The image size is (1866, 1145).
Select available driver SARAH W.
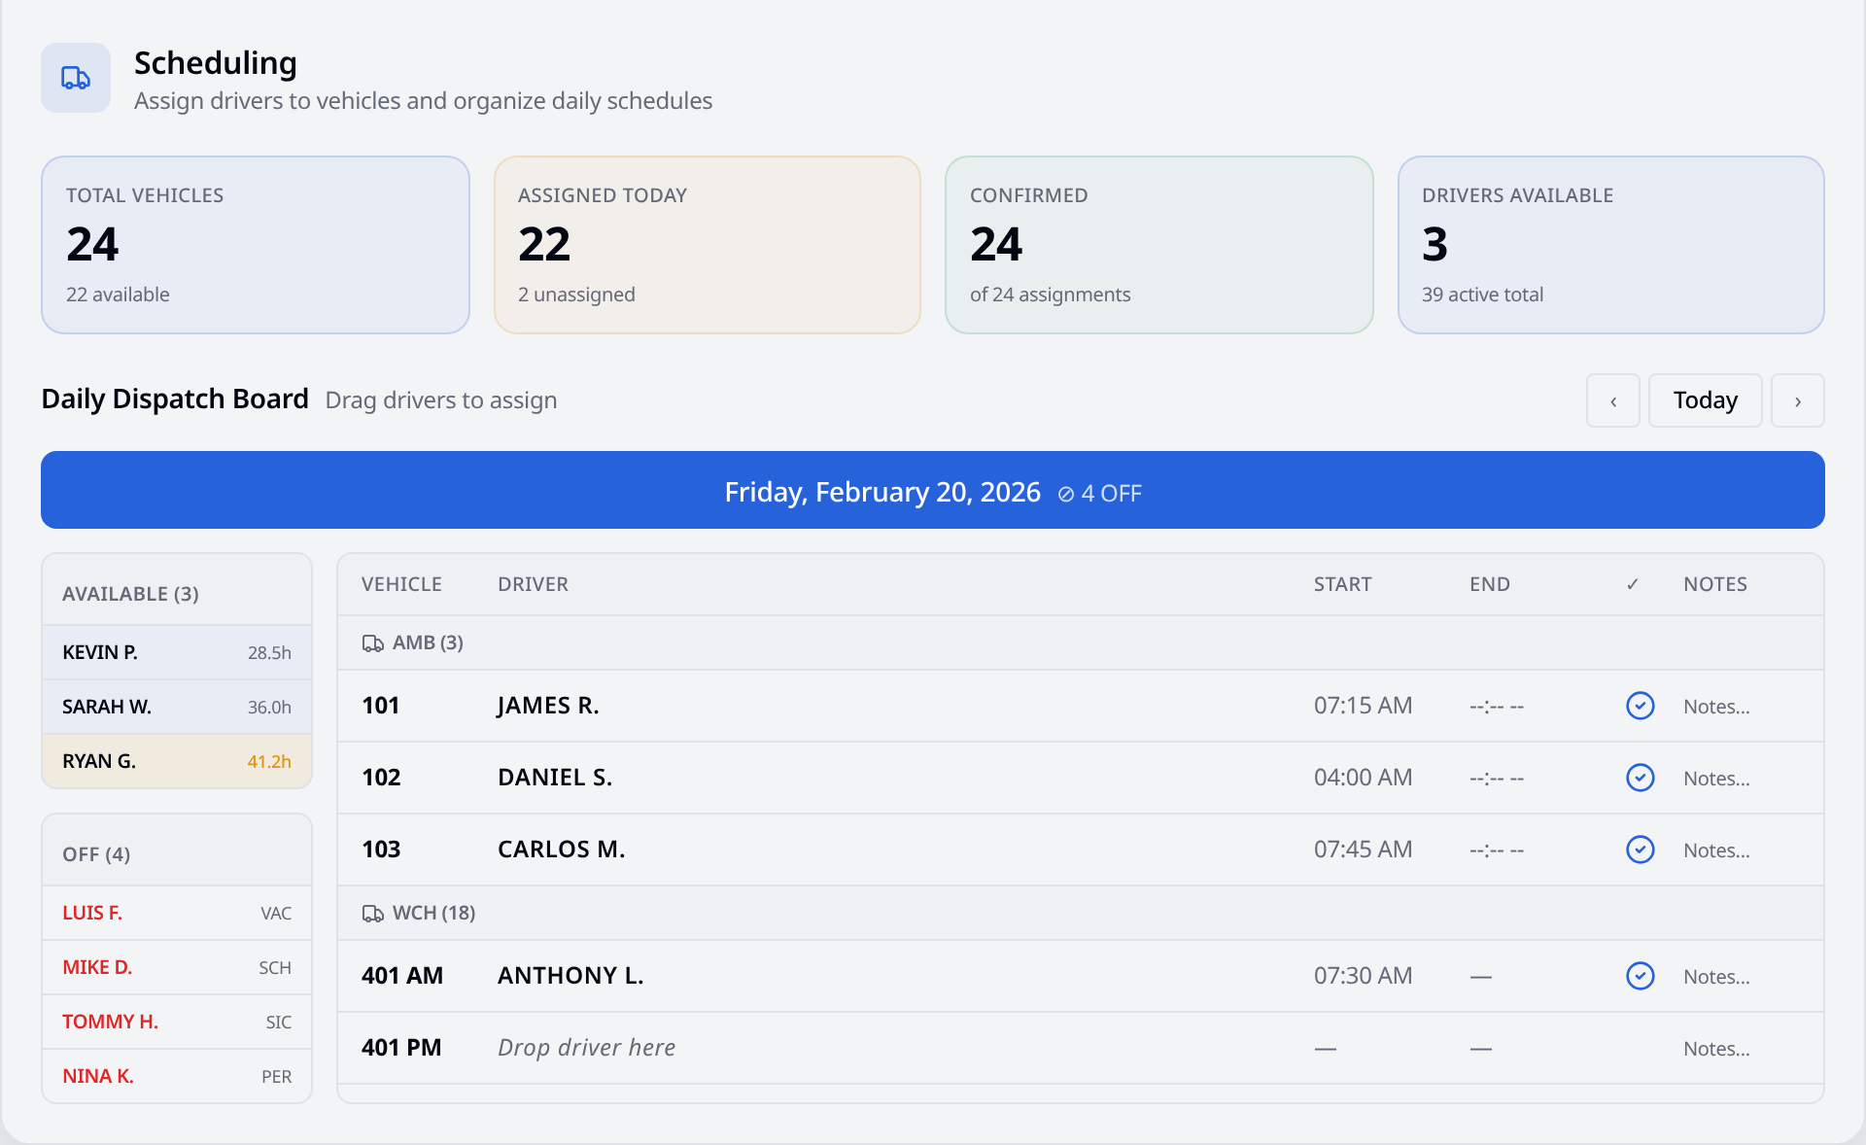point(177,707)
